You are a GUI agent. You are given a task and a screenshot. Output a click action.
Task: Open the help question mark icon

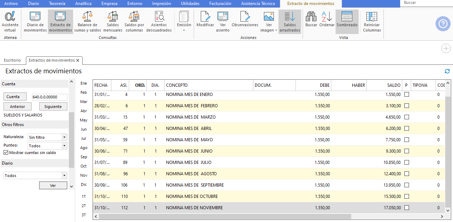[x=443, y=24]
